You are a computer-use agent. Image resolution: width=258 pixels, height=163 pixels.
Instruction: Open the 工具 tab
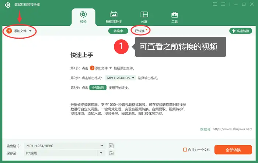click(175, 17)
